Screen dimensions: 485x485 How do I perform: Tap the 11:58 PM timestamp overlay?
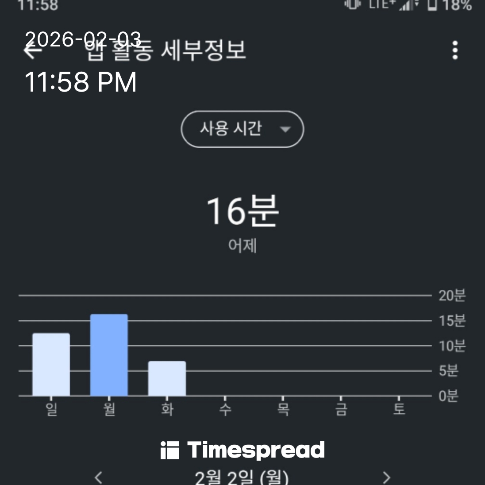pos(81,82)
